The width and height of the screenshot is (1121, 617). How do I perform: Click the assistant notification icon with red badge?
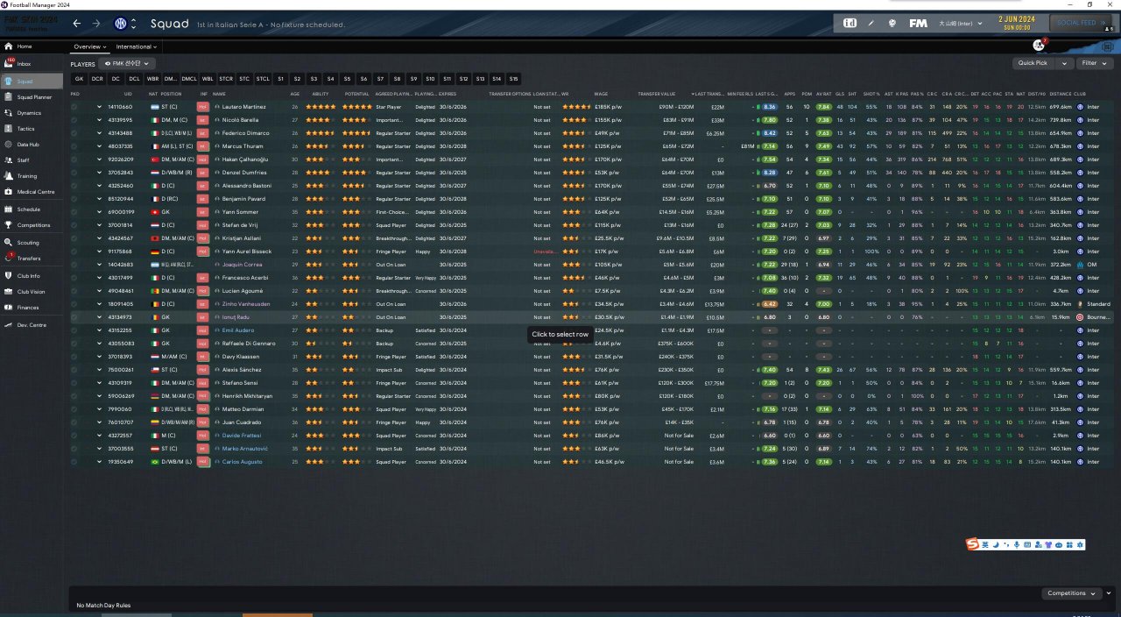[x=1040, y=46]
